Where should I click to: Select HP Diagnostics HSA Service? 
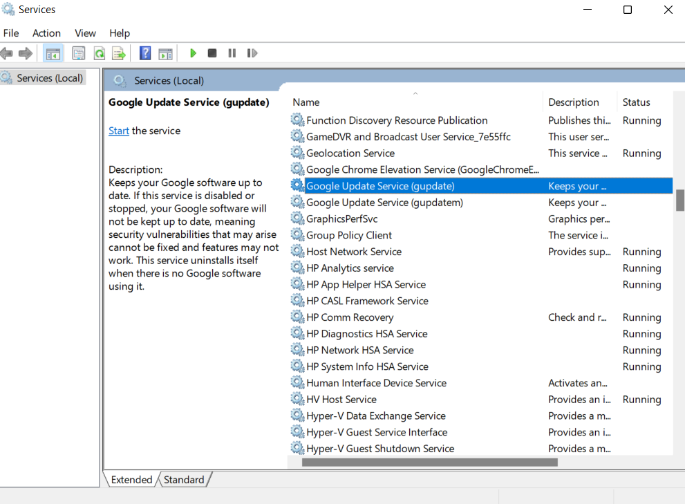click(480, 333)
